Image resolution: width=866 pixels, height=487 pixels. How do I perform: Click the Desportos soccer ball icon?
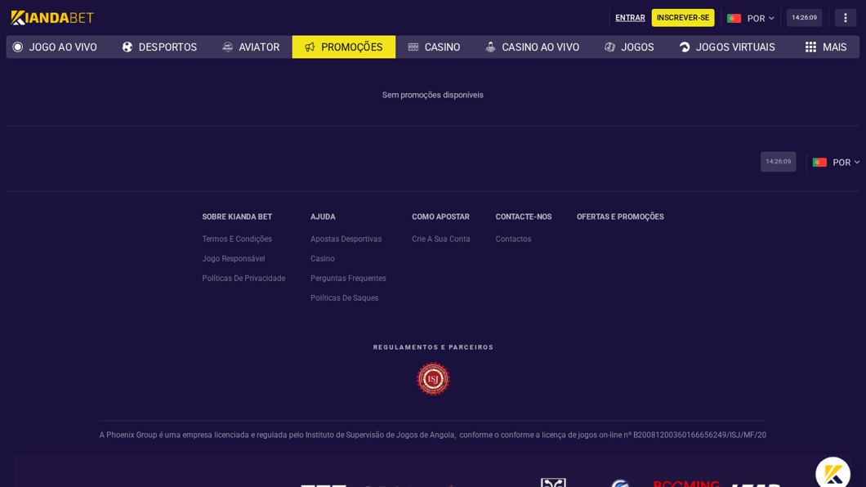tap(127, 47)
